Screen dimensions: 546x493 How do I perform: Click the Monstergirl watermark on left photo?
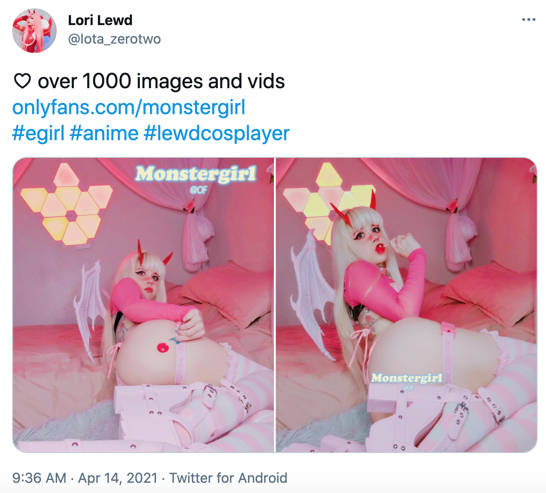pos(196,174)
